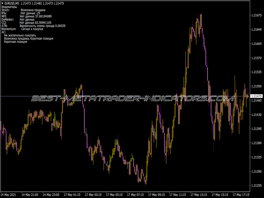264x198 pixels.
Task: Click the '17 May 05:15' time label
Action: point(114,195)
